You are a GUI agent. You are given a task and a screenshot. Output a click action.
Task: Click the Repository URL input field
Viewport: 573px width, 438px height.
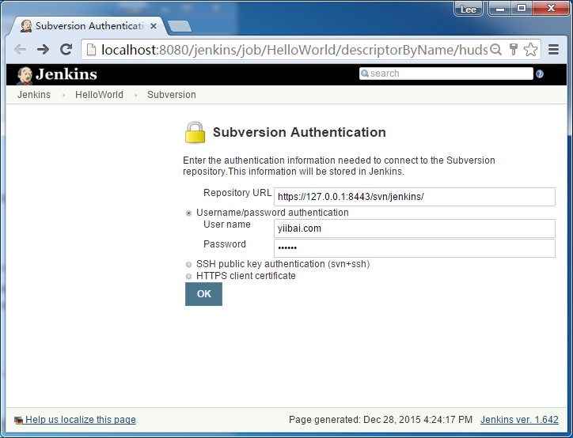pos(414,197)
